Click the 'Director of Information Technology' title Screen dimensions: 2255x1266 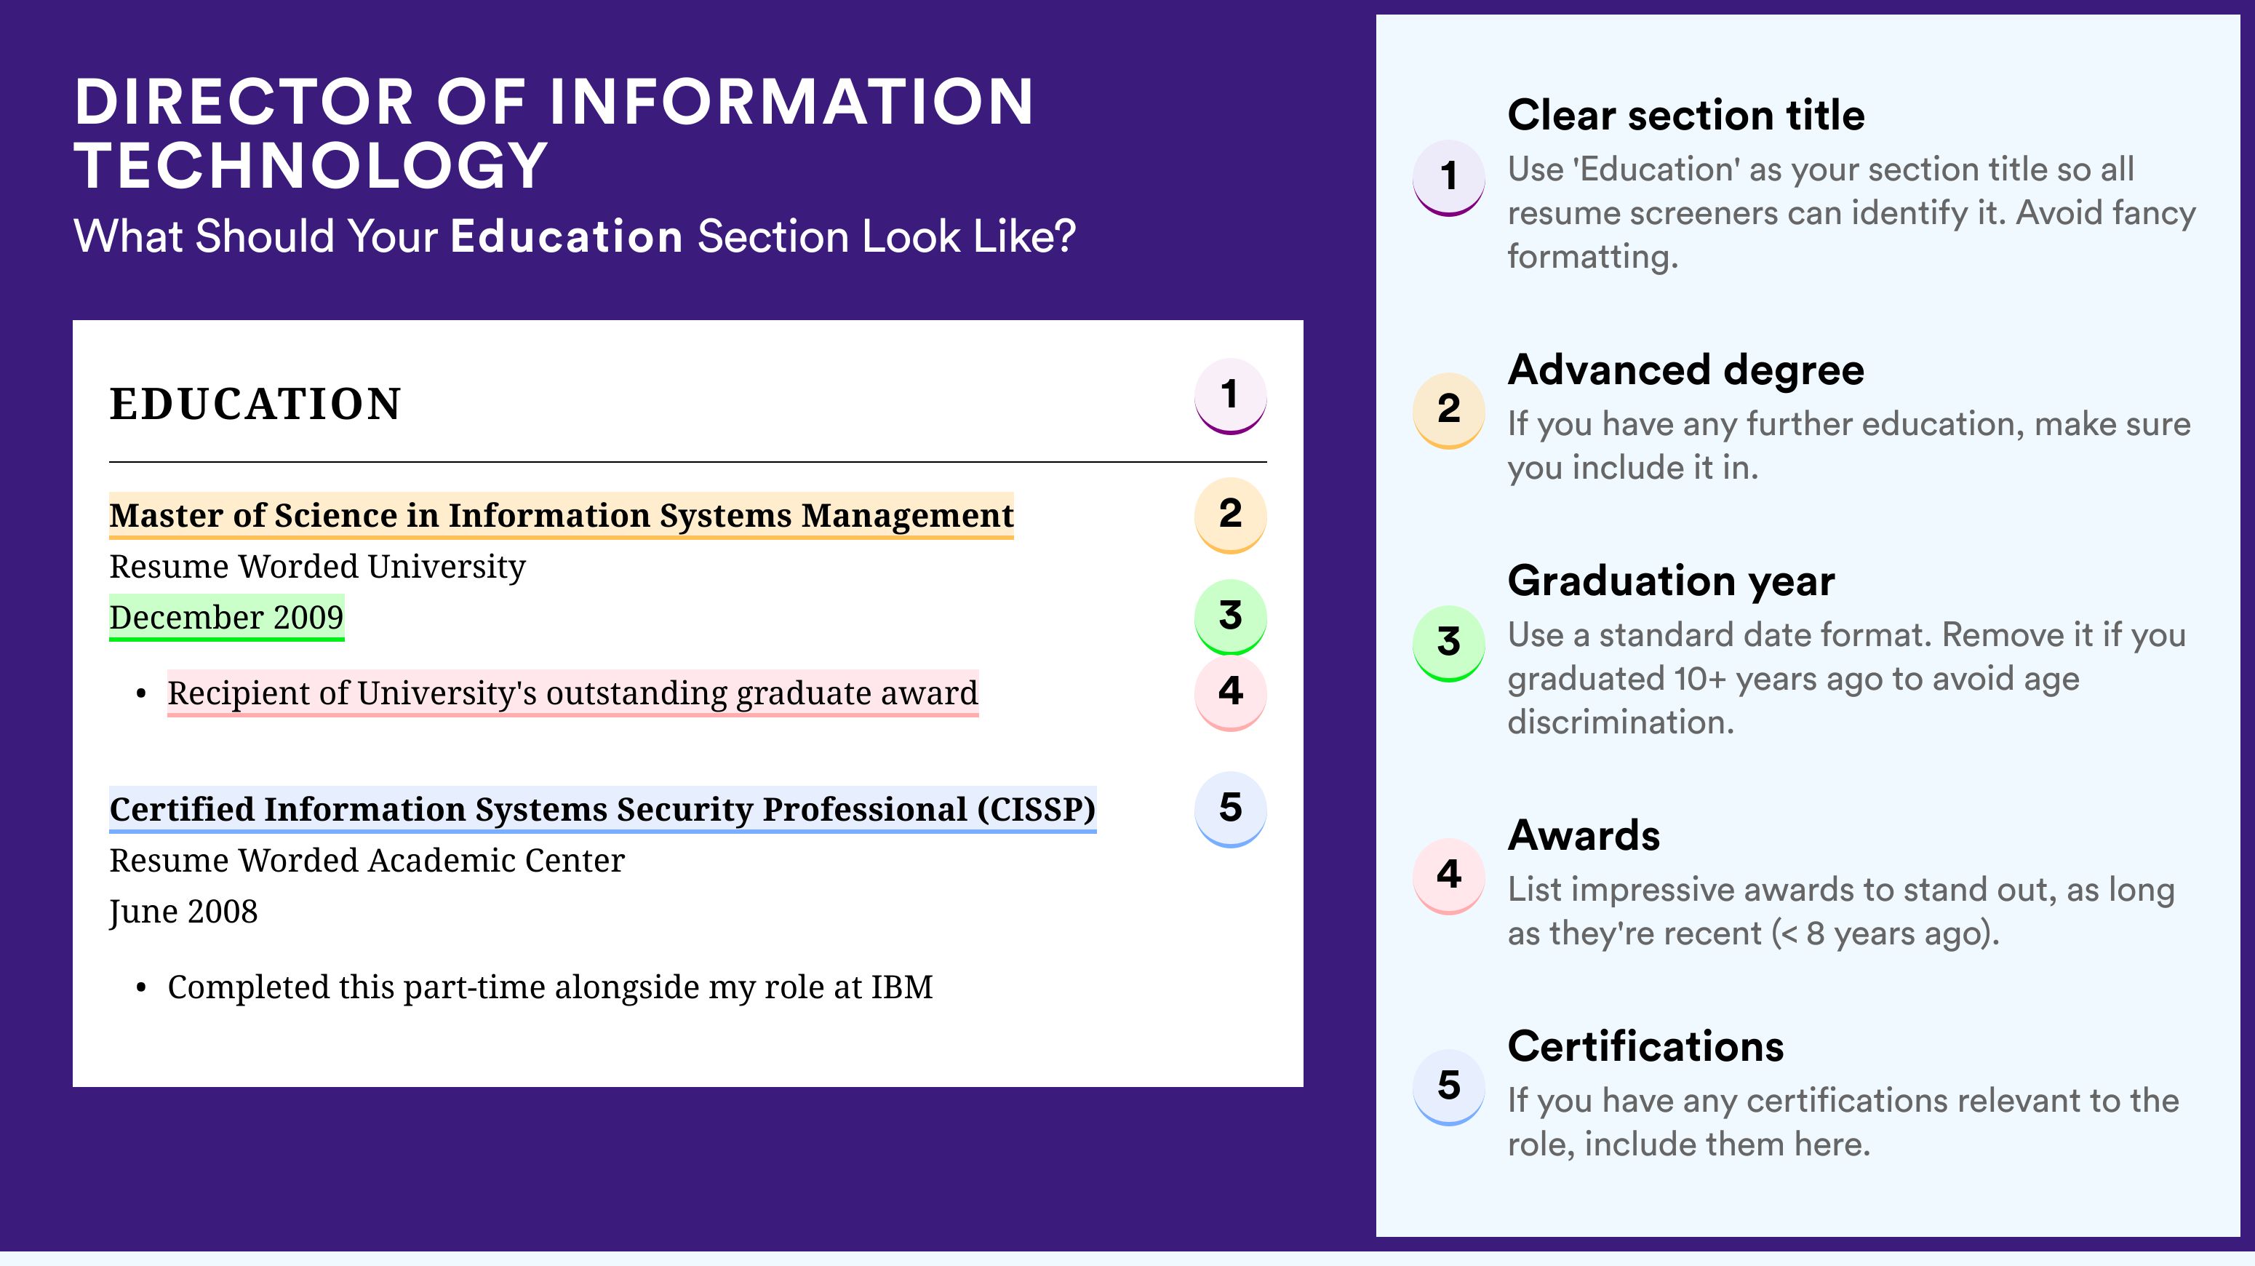554,133
